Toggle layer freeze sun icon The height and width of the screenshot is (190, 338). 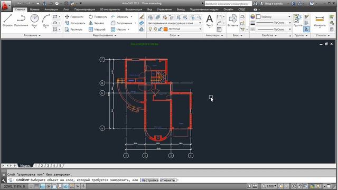(x=155, y=29)
